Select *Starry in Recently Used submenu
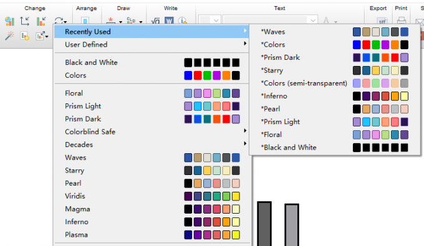 point(335,70)
